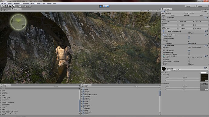Open the Layers dropdown in toolbar
Viewport: 209px width, 117px height.
click(x=190, y=6)
